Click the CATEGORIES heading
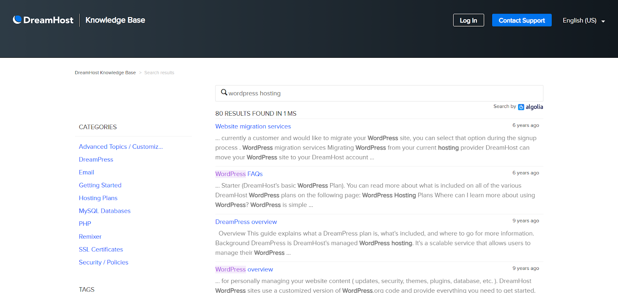The width and height of the screenshot is (618, 293). [x=98, y=127]
